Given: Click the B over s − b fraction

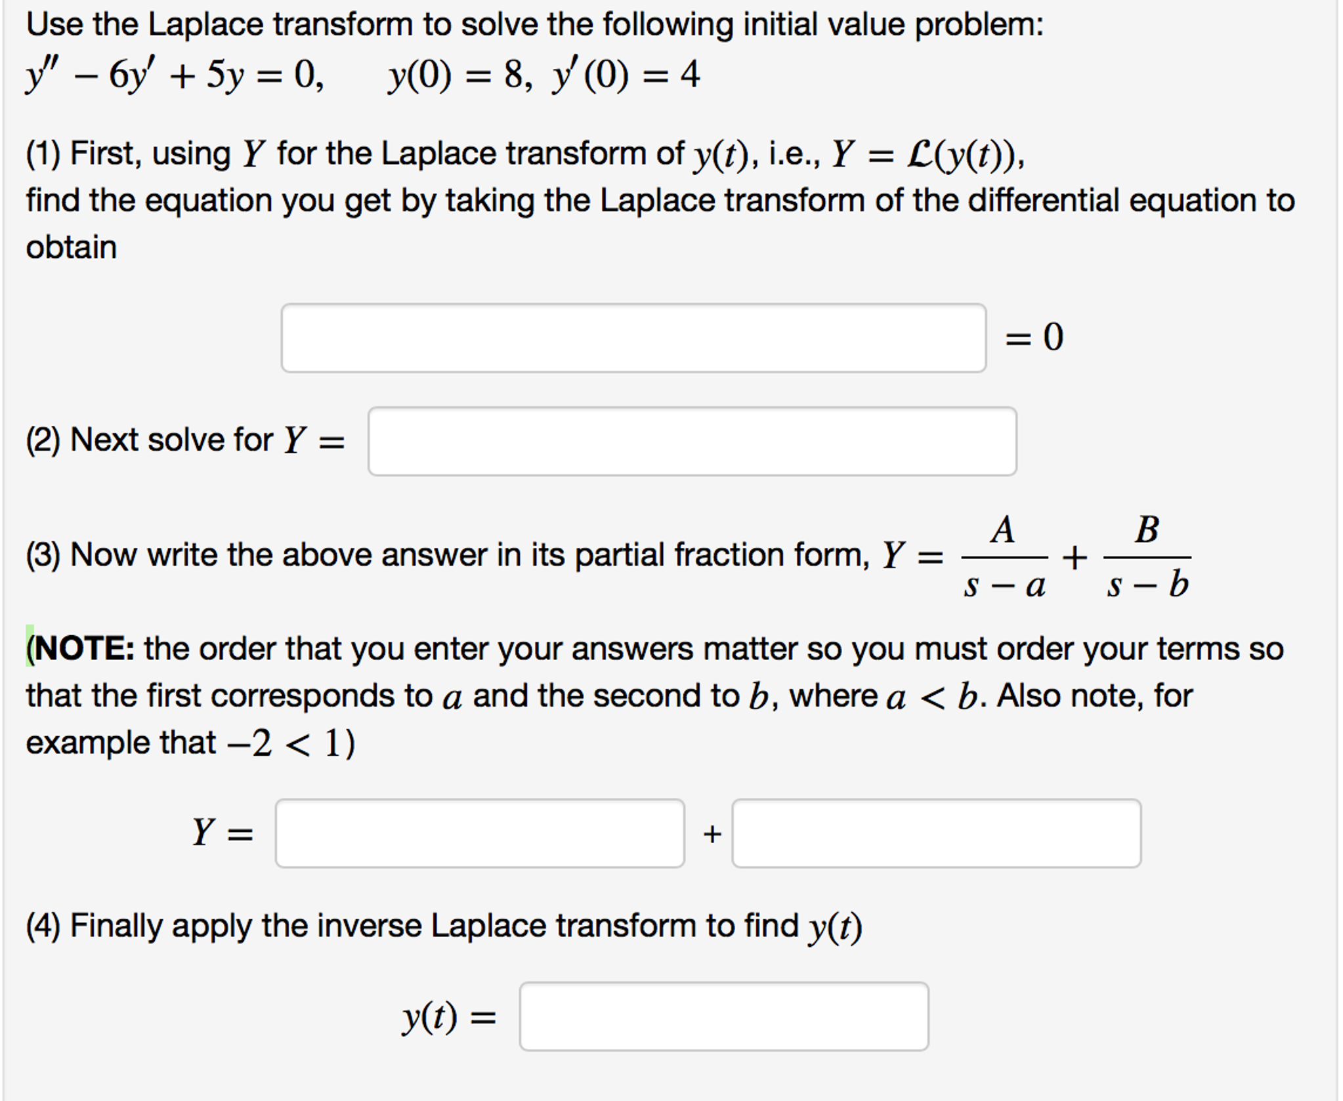Looking at the screenshot, I should click(1147, 556).
